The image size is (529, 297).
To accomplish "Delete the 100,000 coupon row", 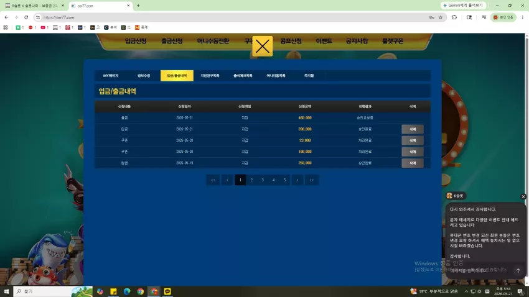I will (x=412, y=152).
